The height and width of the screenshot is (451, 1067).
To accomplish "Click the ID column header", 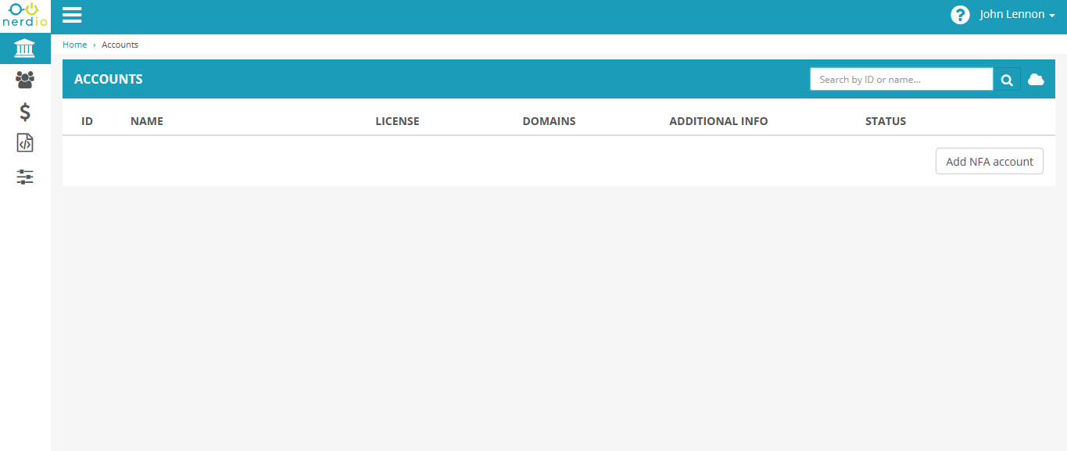I will (x=88, y=121).
